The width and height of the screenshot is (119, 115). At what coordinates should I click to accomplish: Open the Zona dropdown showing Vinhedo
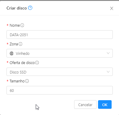click(x=60, y=53)
